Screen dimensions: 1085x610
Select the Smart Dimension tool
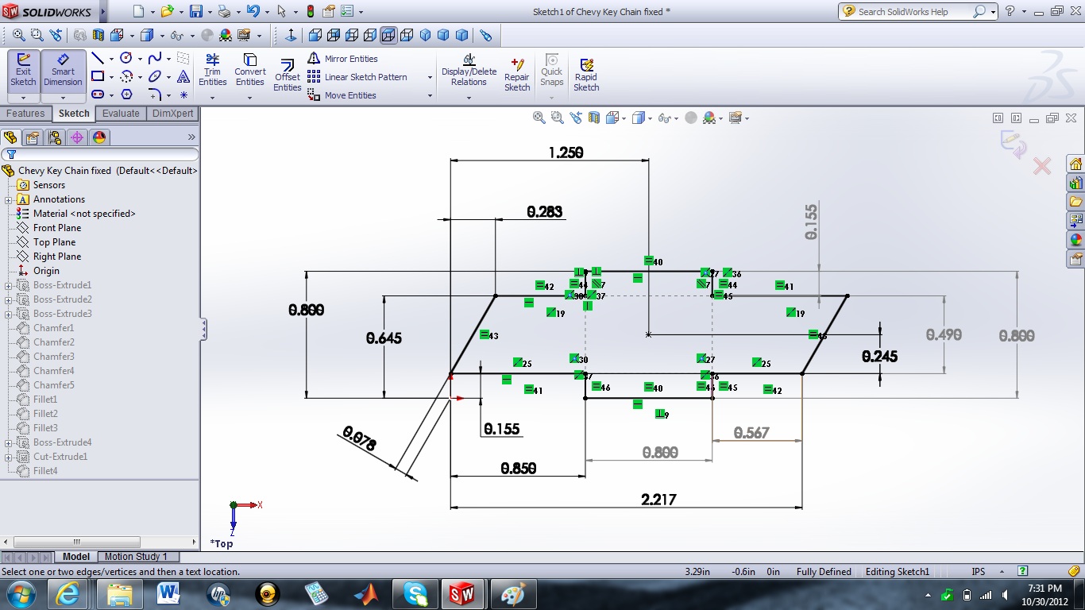(63, 71)
